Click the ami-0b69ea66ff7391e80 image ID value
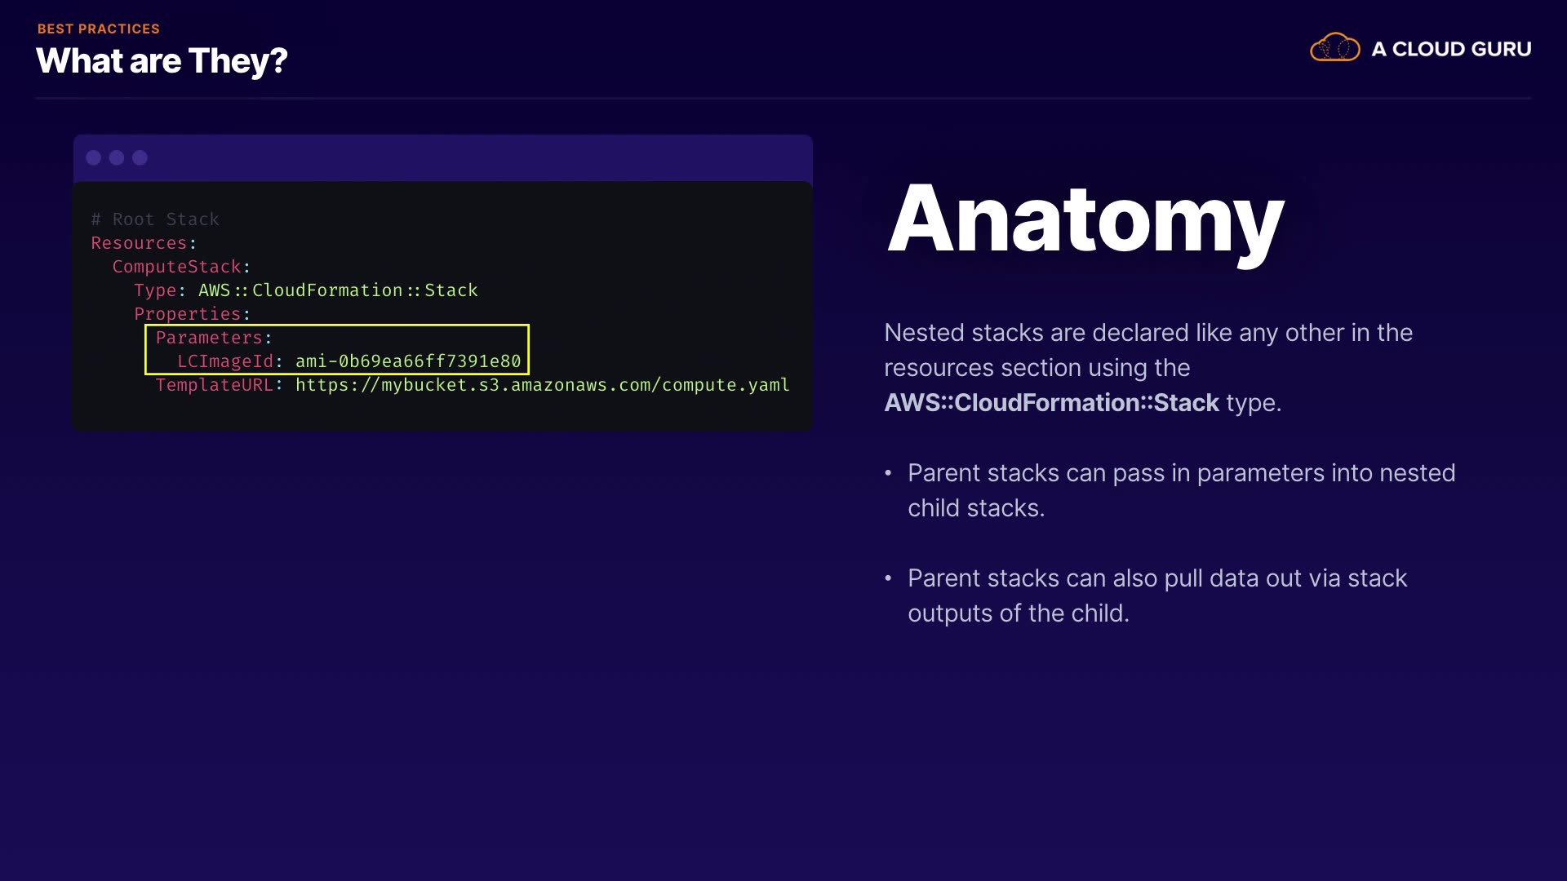The height and width of the screenshot is (881, 1567). coord(408,361)
